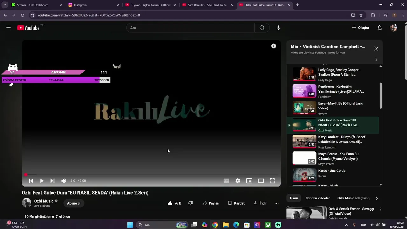Viewport: 407px width, 229px height.
Task: Switch to the Tuğkan Aşkın Kanunu tab
Action: pyautogui.click(x=151, y=5)
